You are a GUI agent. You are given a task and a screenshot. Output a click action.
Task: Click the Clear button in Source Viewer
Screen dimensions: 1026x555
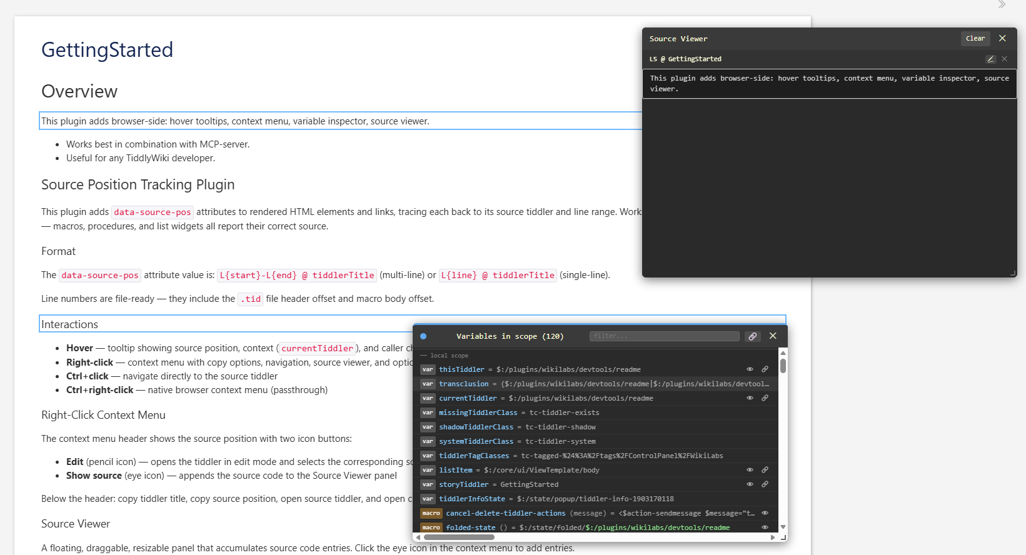point(975,39)
